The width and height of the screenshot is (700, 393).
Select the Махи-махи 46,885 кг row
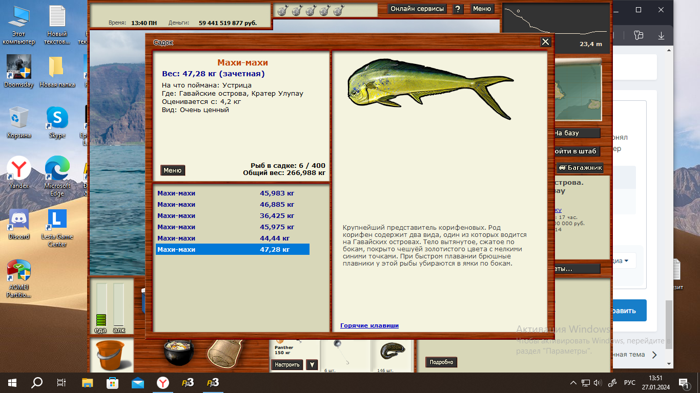click(x=233, y=205)
